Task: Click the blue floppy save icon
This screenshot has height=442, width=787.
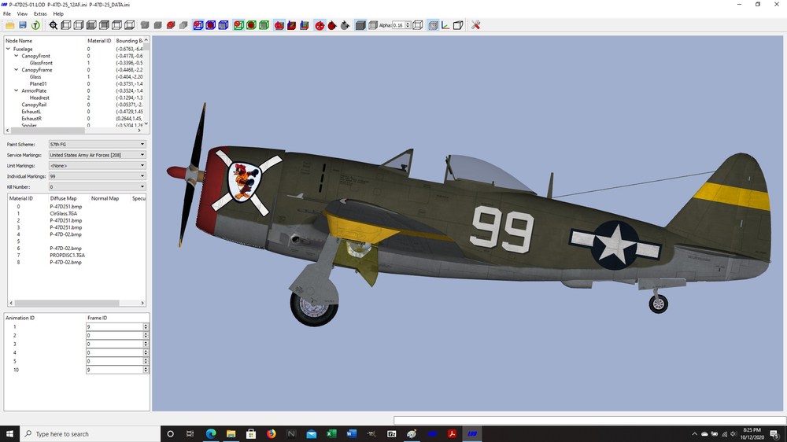Action: pos(23,25)
